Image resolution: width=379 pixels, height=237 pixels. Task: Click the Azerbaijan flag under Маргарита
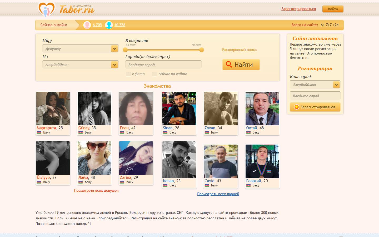point(39,132)
